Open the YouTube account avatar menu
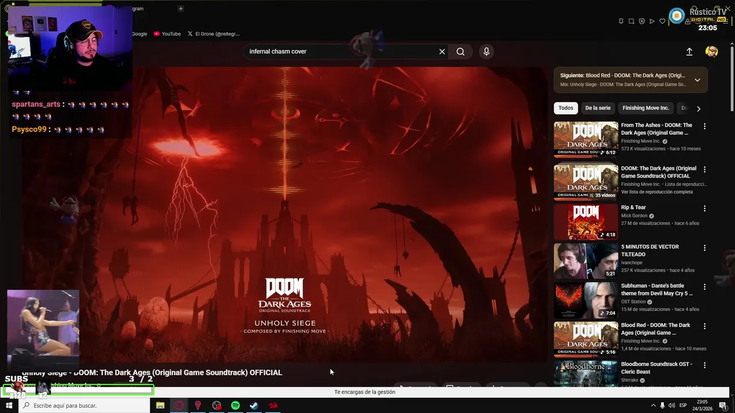This screenshot has height=413, width=735. pyautogui.click(x=711, y=52)
